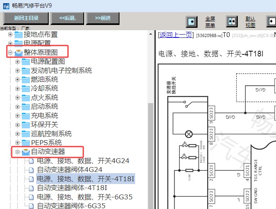Select the 默认视图 label
This screenshot has width=276, height=209.
coord(250,22)
